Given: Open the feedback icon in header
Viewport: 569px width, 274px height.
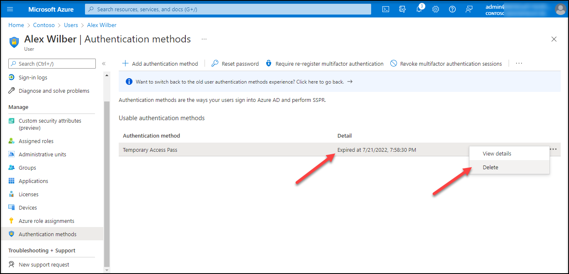Looking at the screenshot, I should pyautogui.click(x=469, y=9).
